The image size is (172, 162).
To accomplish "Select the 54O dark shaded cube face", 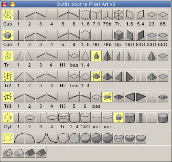I will (x=141, y=35).
